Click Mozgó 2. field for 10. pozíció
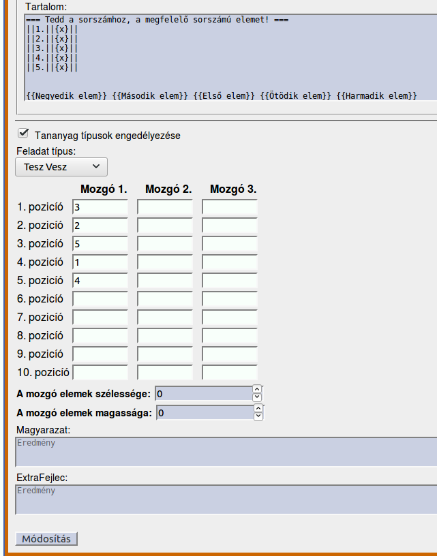 coord(165,372)
